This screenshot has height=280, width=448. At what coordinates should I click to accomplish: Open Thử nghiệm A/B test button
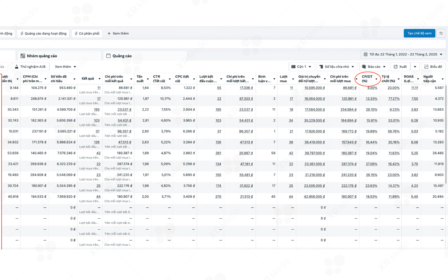point(31,67)
